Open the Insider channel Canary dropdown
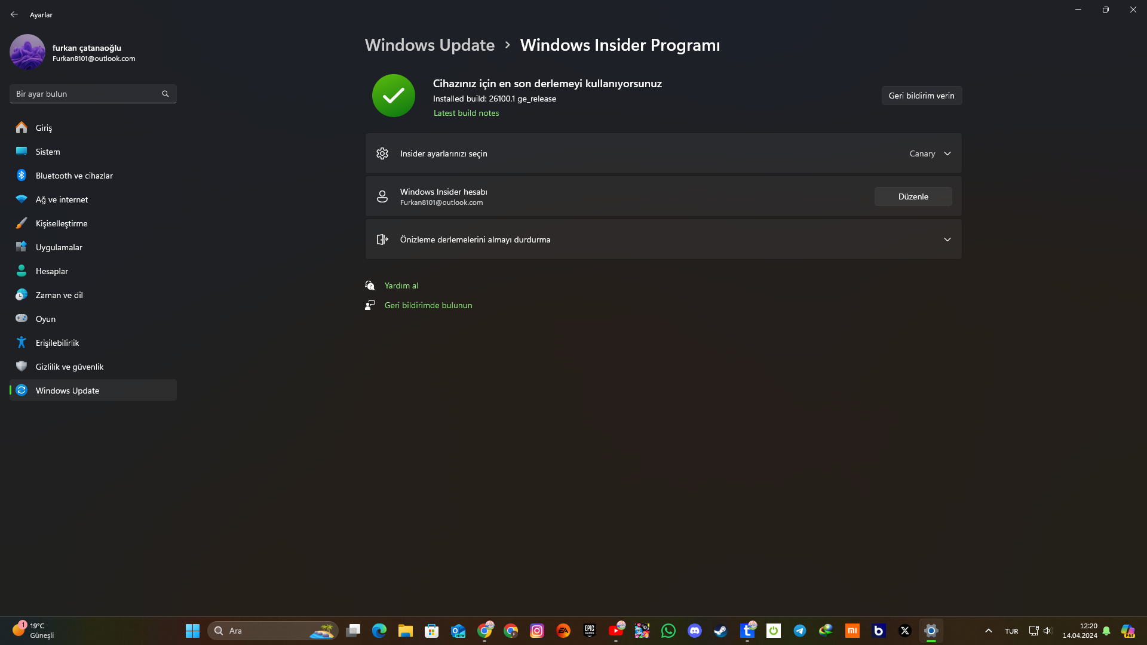The image size is (1147, 645). [x=930, y=153]
